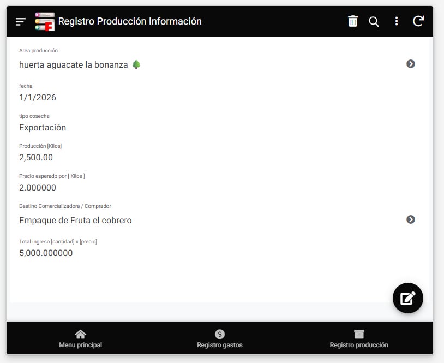Switch to Registro producción tab

(359, 338)
